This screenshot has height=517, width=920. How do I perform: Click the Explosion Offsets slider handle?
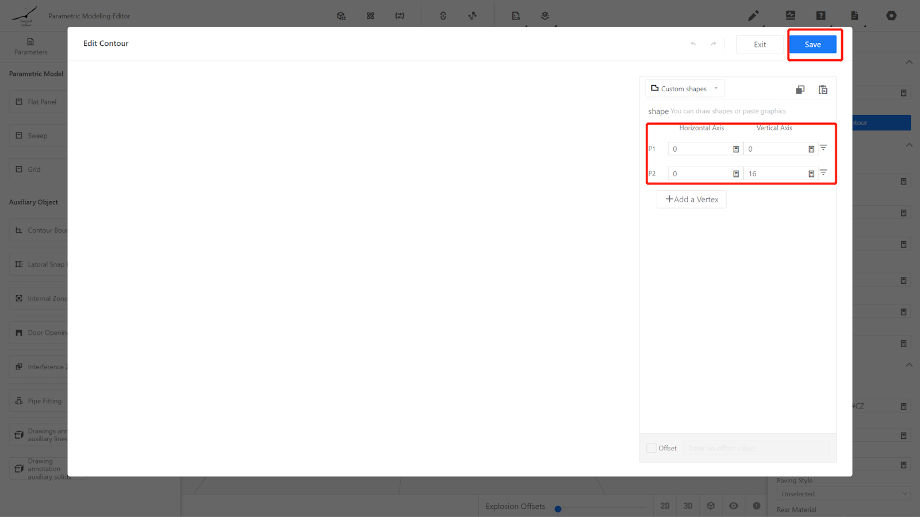pos(558,509)
